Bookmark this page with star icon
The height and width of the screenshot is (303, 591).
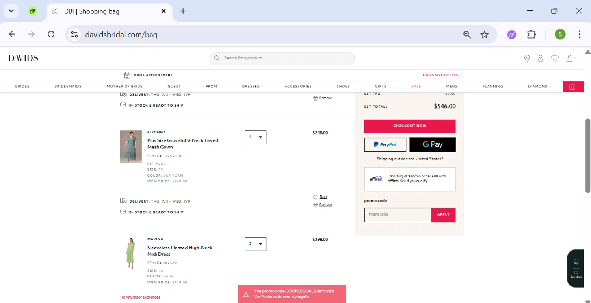pyautogui.click(x=485, y=35)
